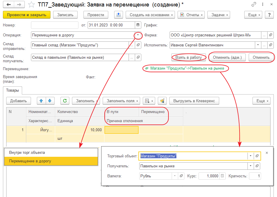Select Внутри торг.объекта from the list
Viewport: 277px width, 197px height.
click(x=27, y=153)
